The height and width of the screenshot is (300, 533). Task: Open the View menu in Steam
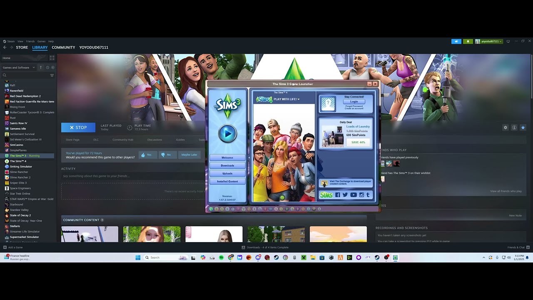(20, 41)
